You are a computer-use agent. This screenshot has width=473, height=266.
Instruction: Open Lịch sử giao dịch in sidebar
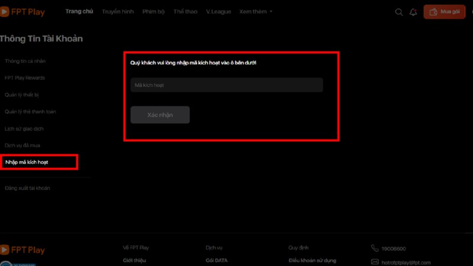point(24,129)
